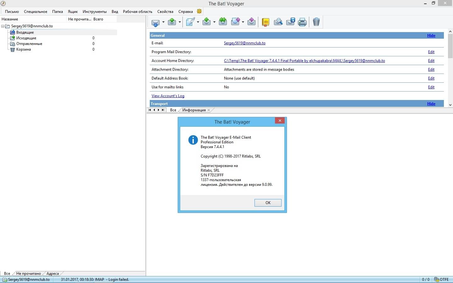453x283 pixels.
Task: Open the dropdown arrow beside the forward icon
Action: pyautogui.click(x=243, y=22)
